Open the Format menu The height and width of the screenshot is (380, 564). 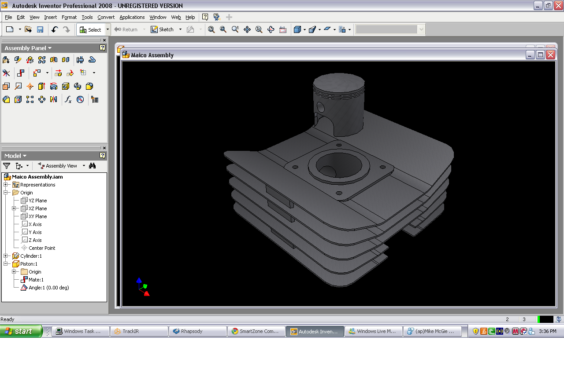69,17
